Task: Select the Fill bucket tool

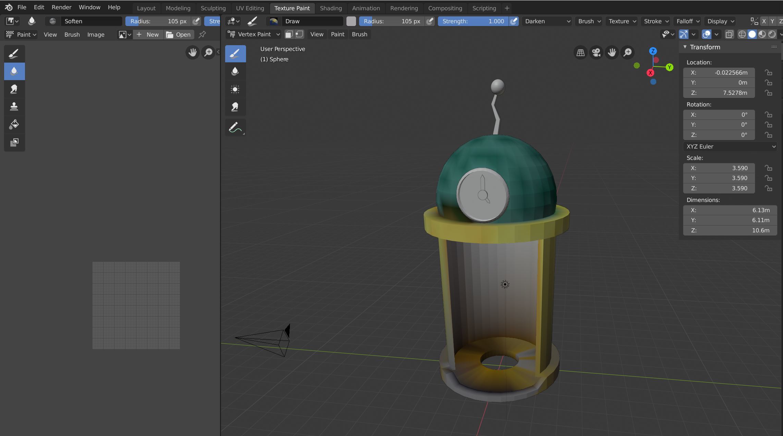Action: coord(14,124)
